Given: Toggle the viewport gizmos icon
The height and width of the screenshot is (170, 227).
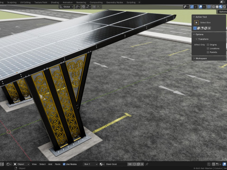Looking at the screenshot, I should pyautogui.click(x=192, y=7).
